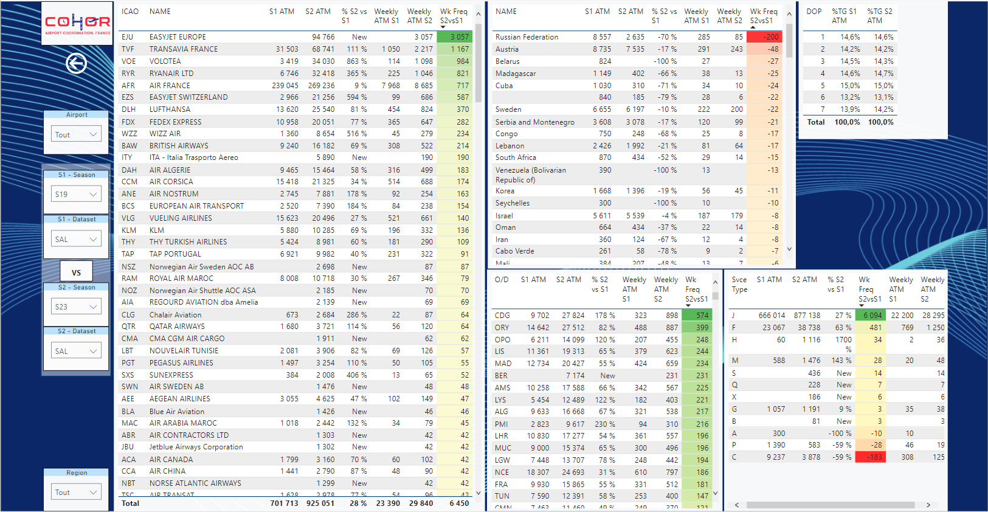Click the O/D airport table scroll-up arrow
The width and height of the screenshot is (988, 512).
tap(715, 282)
